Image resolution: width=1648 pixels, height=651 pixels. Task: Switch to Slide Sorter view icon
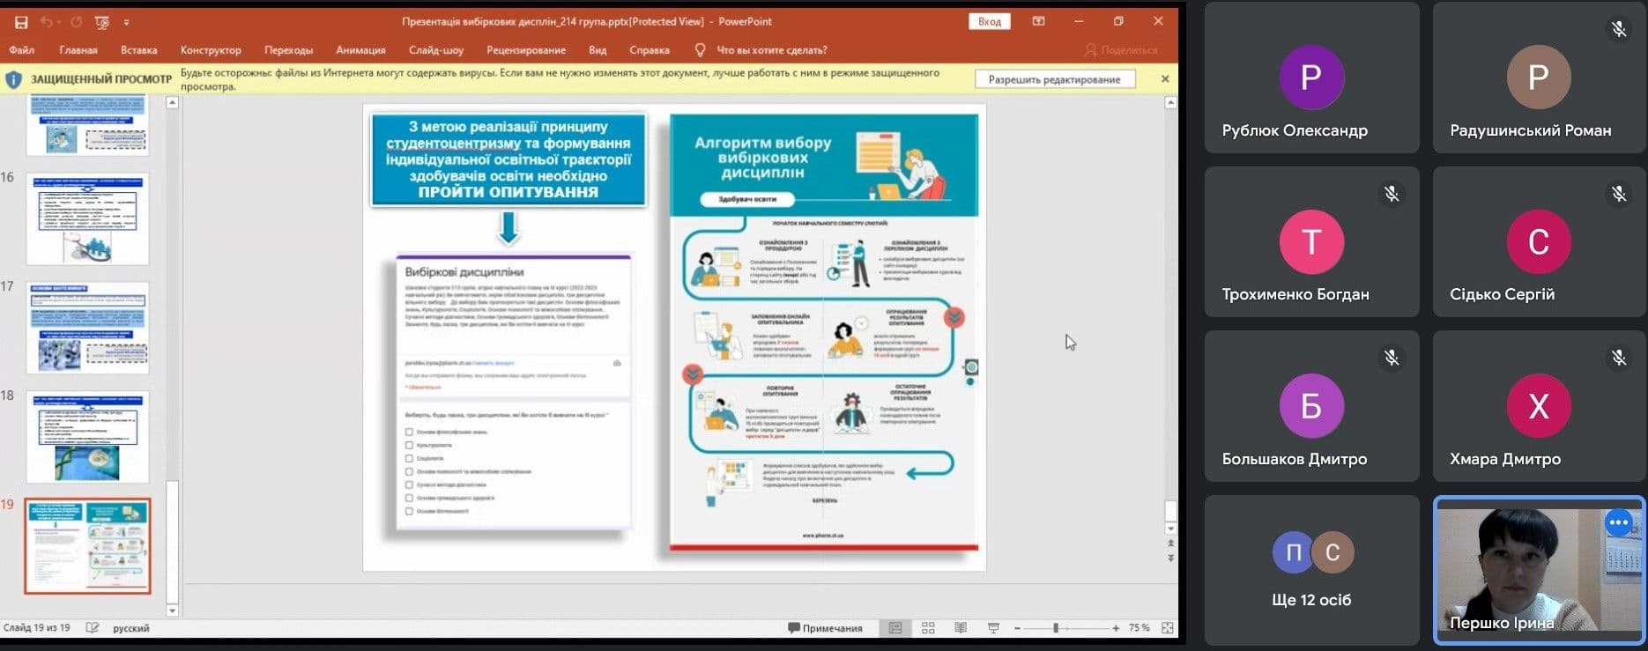pos(928,628)
